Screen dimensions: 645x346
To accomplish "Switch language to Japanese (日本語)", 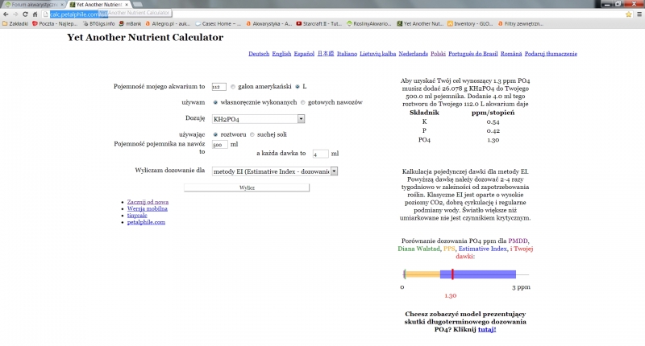I will pos(326,54).
